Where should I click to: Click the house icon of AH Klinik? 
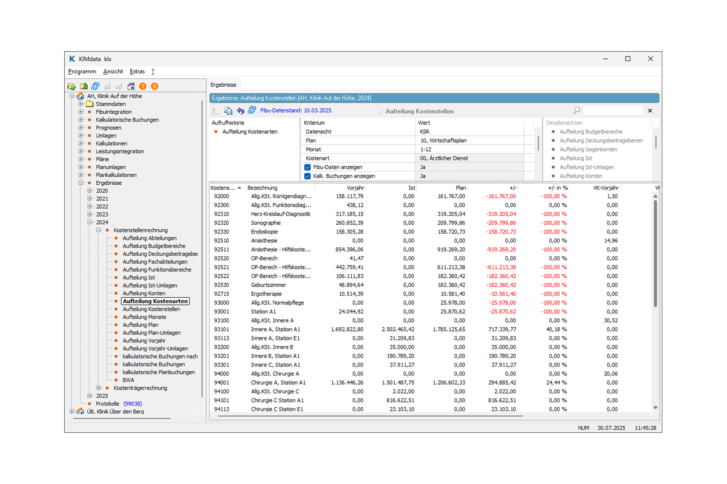(x=80, y=96)
